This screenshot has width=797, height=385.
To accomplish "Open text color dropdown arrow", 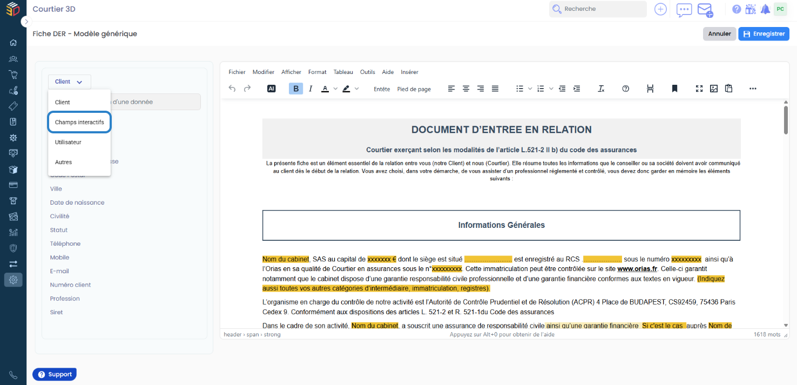I will tap(335, 89).
